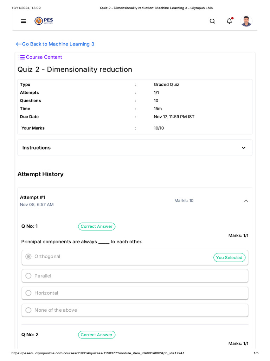Open the user profile avatar

tap(246, 21)
